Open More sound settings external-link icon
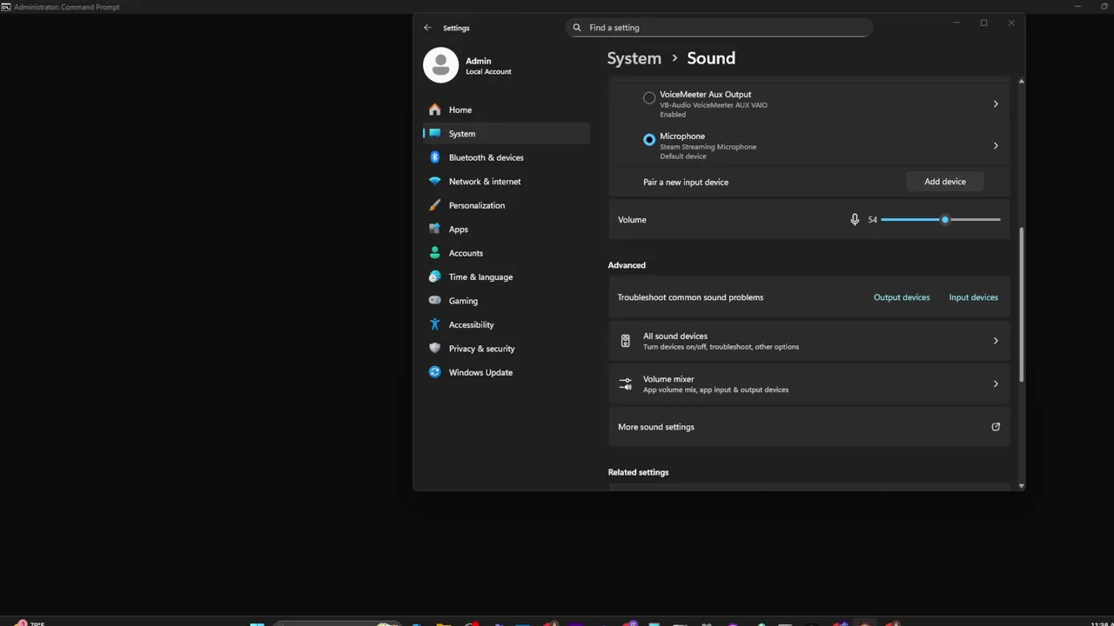This screenshot has width=1114, height=626. click(x=996, y=427)
